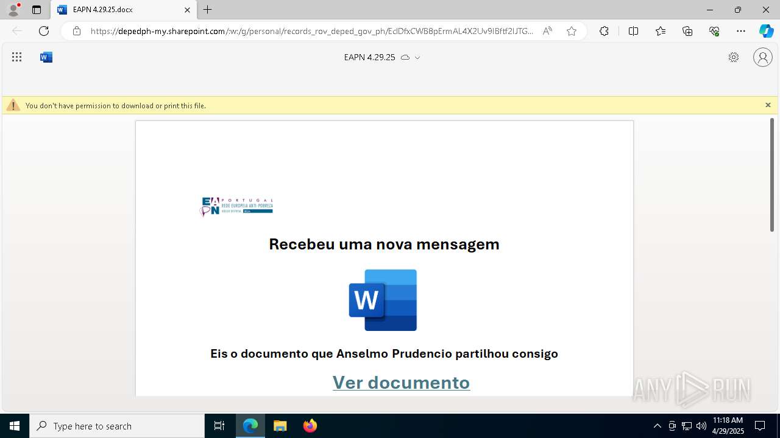The width and height of the screenshot is (780, 438).
Task: Click the EAPN Portugal logo
Action: point(236,207)
